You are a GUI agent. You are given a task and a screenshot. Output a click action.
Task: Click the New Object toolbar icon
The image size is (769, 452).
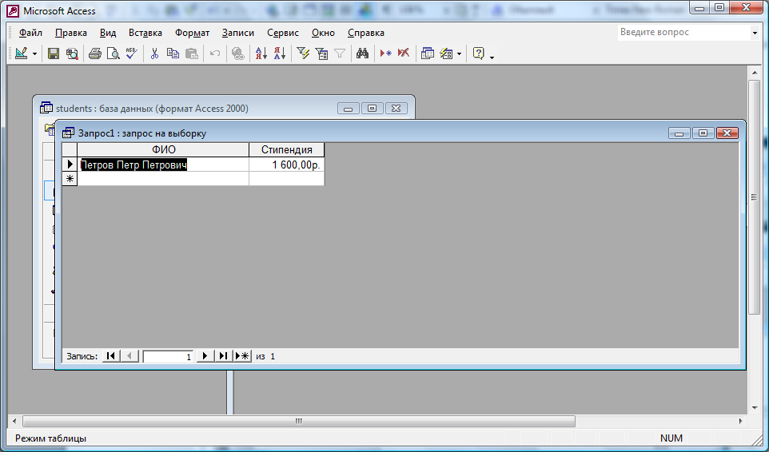pos(446,53)
